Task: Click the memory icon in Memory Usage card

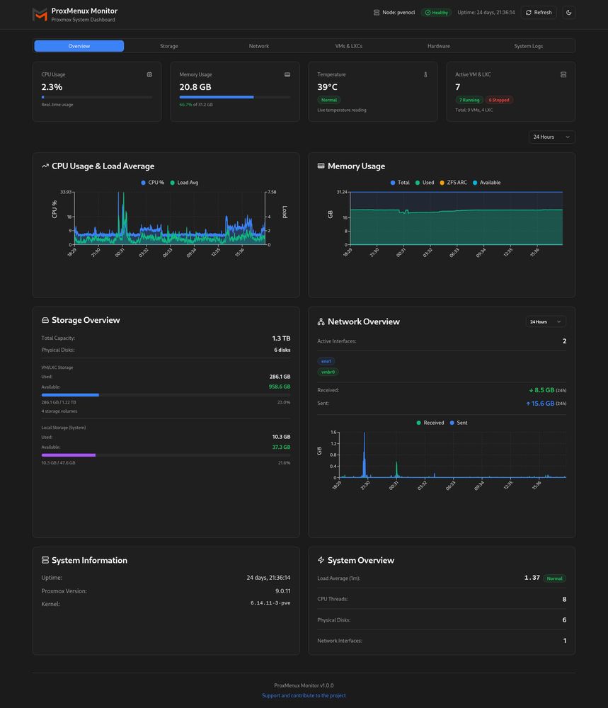Action: click(x=287, y=74)
